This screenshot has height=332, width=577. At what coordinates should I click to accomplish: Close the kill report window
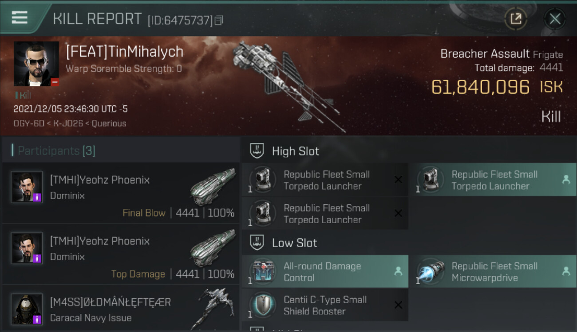tap(555, 19)
